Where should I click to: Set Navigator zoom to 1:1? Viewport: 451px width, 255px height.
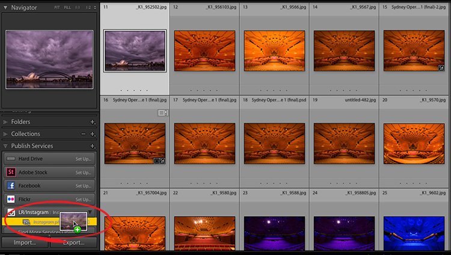[78, 8]
